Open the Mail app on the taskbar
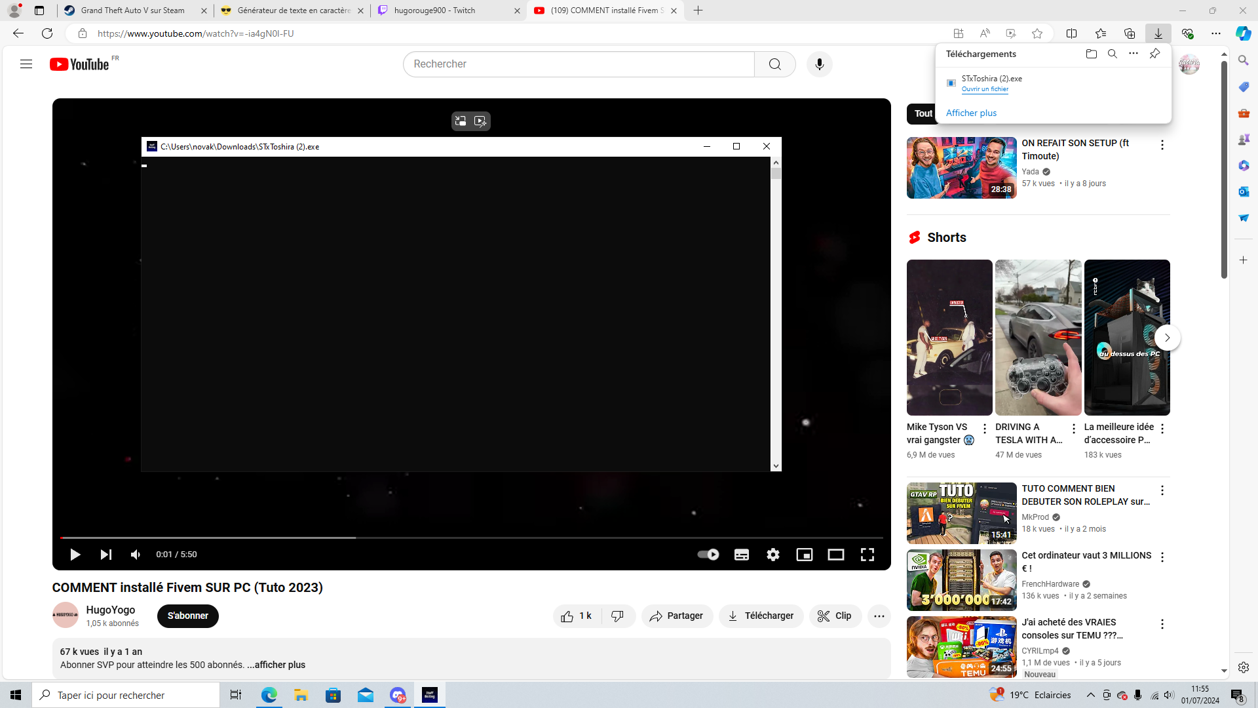Screen dimensions: 1258x708 (x=366, y=695)
